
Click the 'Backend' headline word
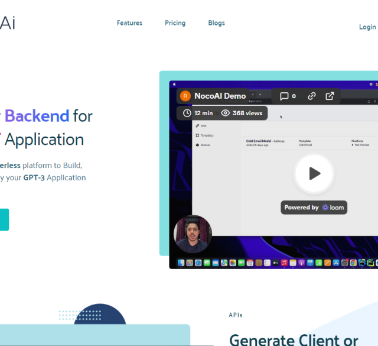click(x=37, y=116)
